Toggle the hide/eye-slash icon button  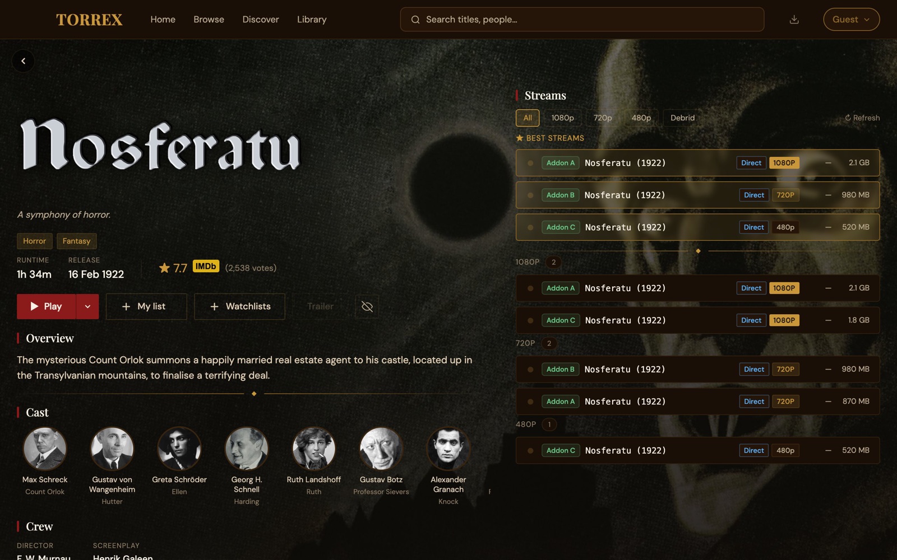coord(367,306)
